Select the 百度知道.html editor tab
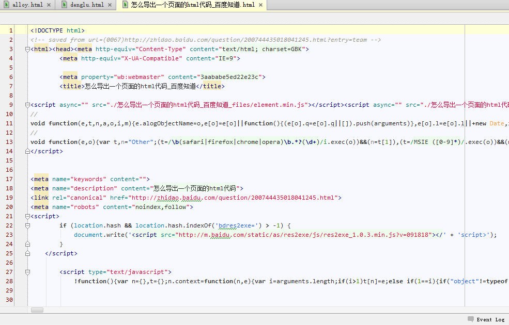Screen dimensions: 509x325 tap(193, 5)
